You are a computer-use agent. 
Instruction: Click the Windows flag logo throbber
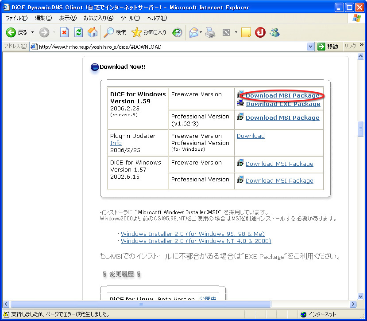(x=356, y=18)
